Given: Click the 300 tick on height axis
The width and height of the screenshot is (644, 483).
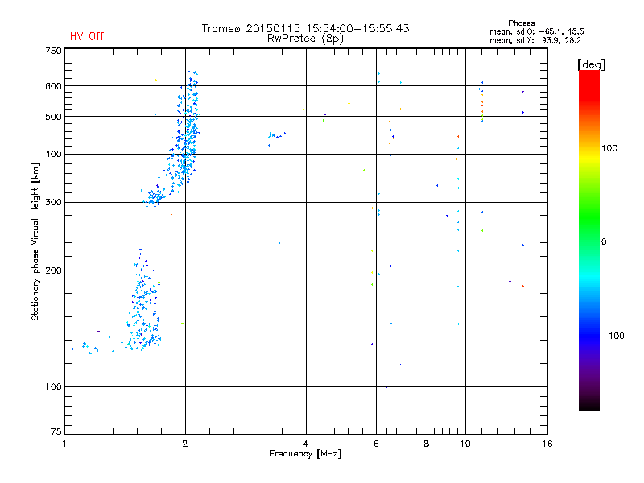Looking at the screenshot, I should coord(53,202).
